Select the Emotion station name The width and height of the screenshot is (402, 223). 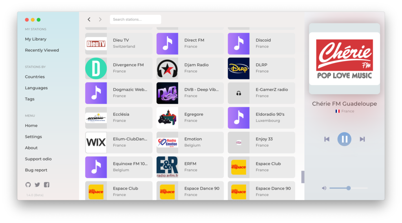193,139
